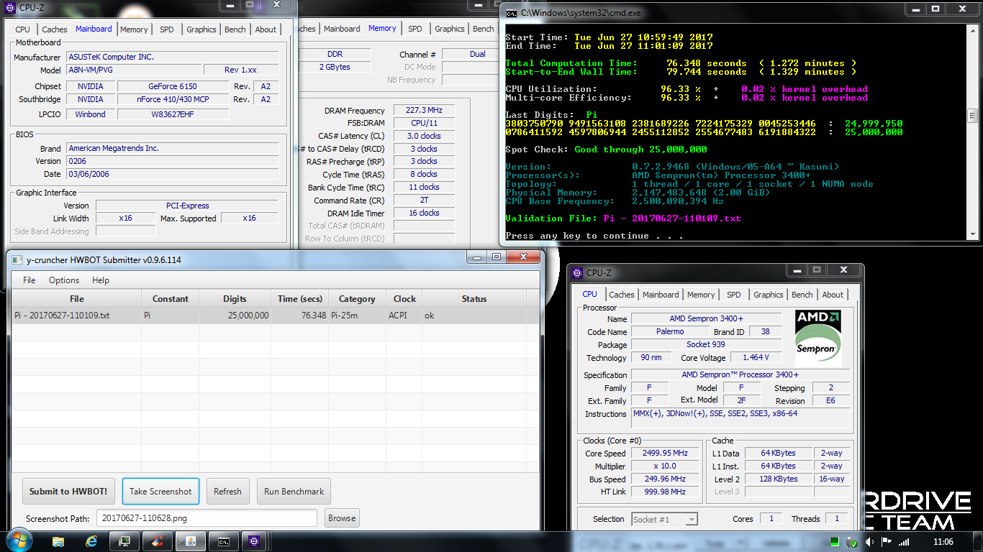983x552 pixels.
Task: Switch to CCleaner in the taskbar
Action: point(158,541)
